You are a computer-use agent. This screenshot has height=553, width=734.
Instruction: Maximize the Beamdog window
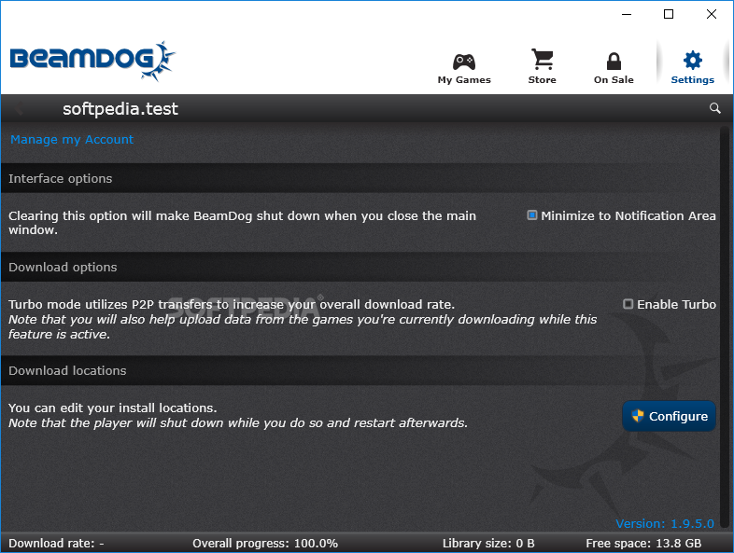[669, 15]
